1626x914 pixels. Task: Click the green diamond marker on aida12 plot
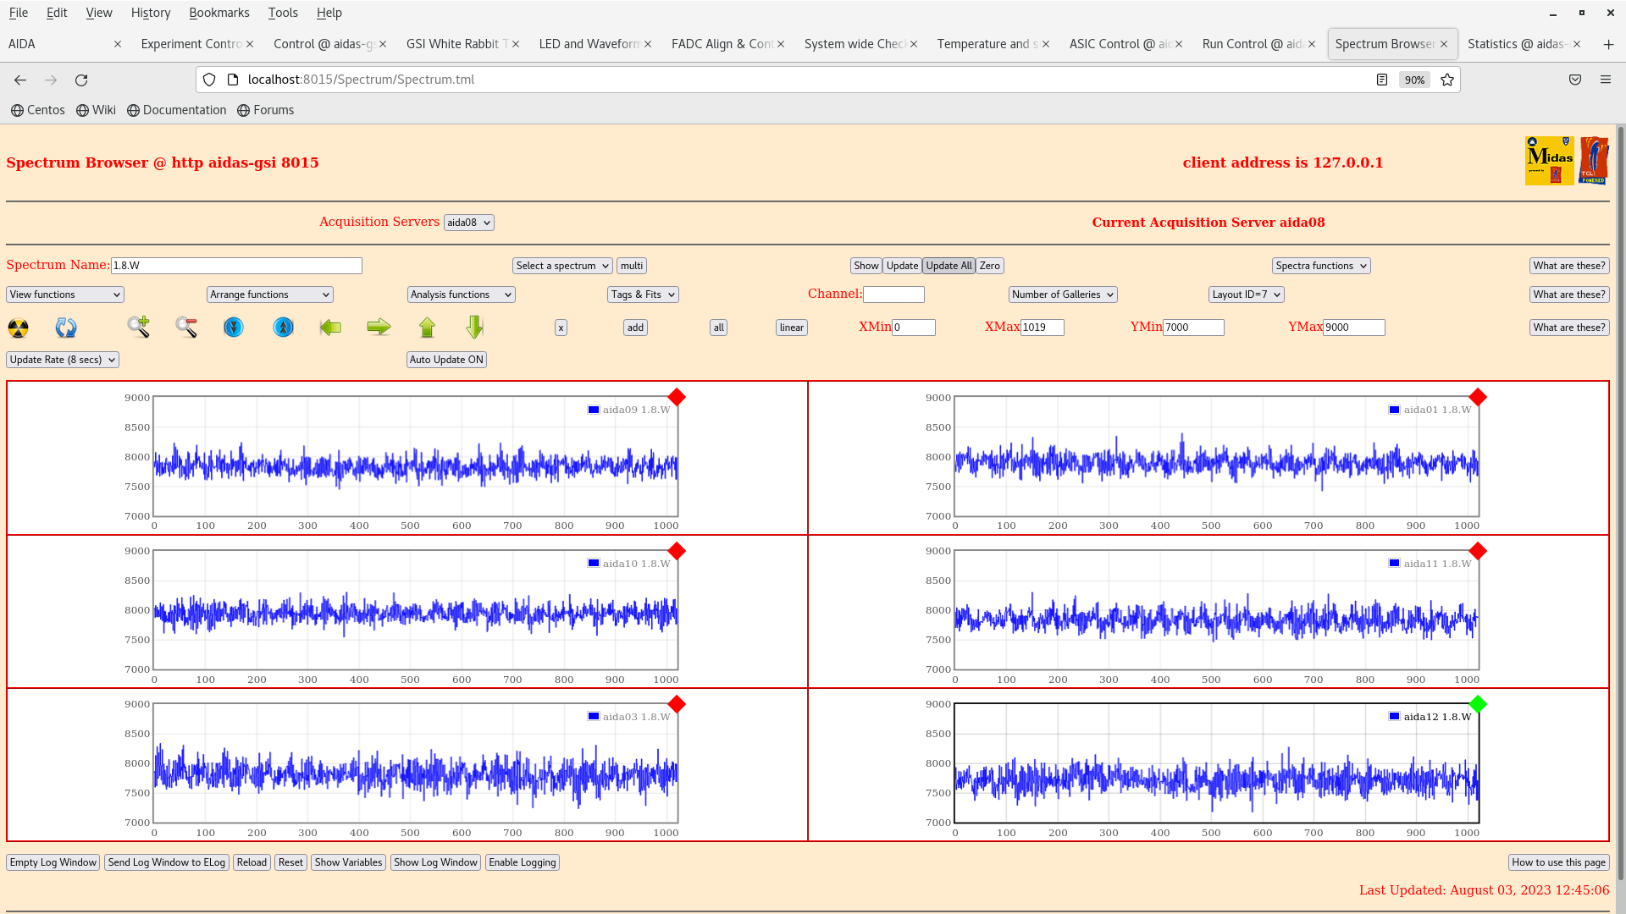pos(1478,704)
